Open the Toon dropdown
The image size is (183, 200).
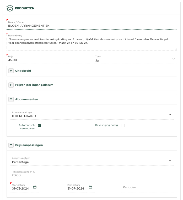[135, 60]
